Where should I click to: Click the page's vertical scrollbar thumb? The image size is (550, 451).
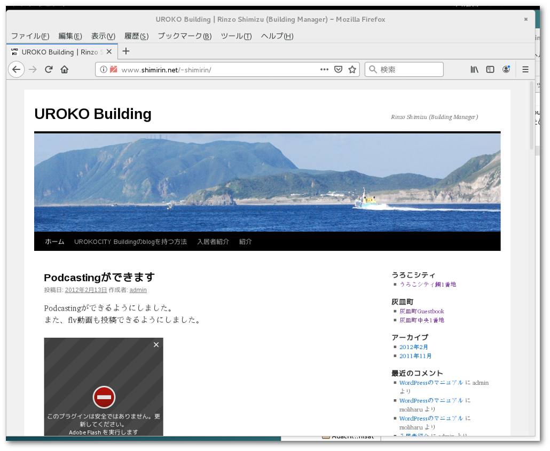531,115
